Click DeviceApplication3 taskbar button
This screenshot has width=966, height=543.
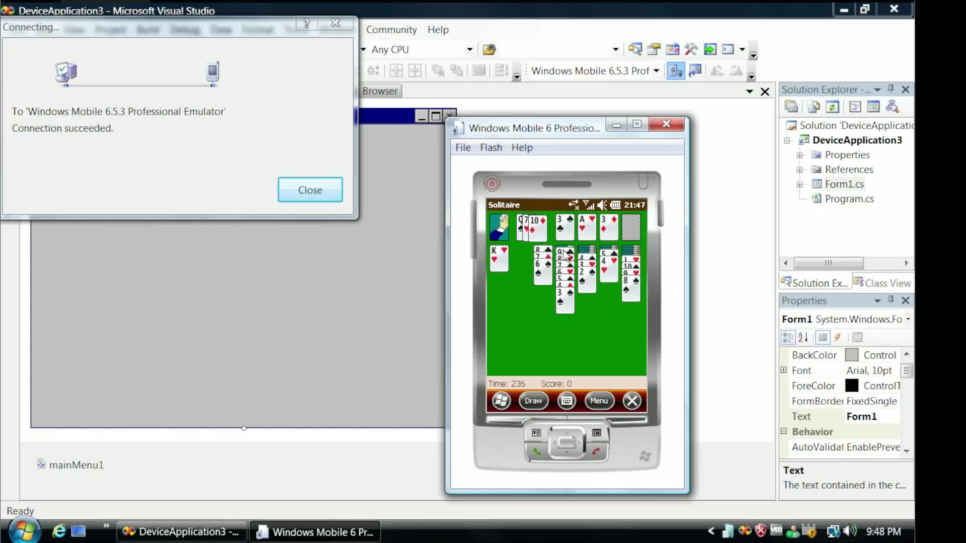[x=182, y=531]
